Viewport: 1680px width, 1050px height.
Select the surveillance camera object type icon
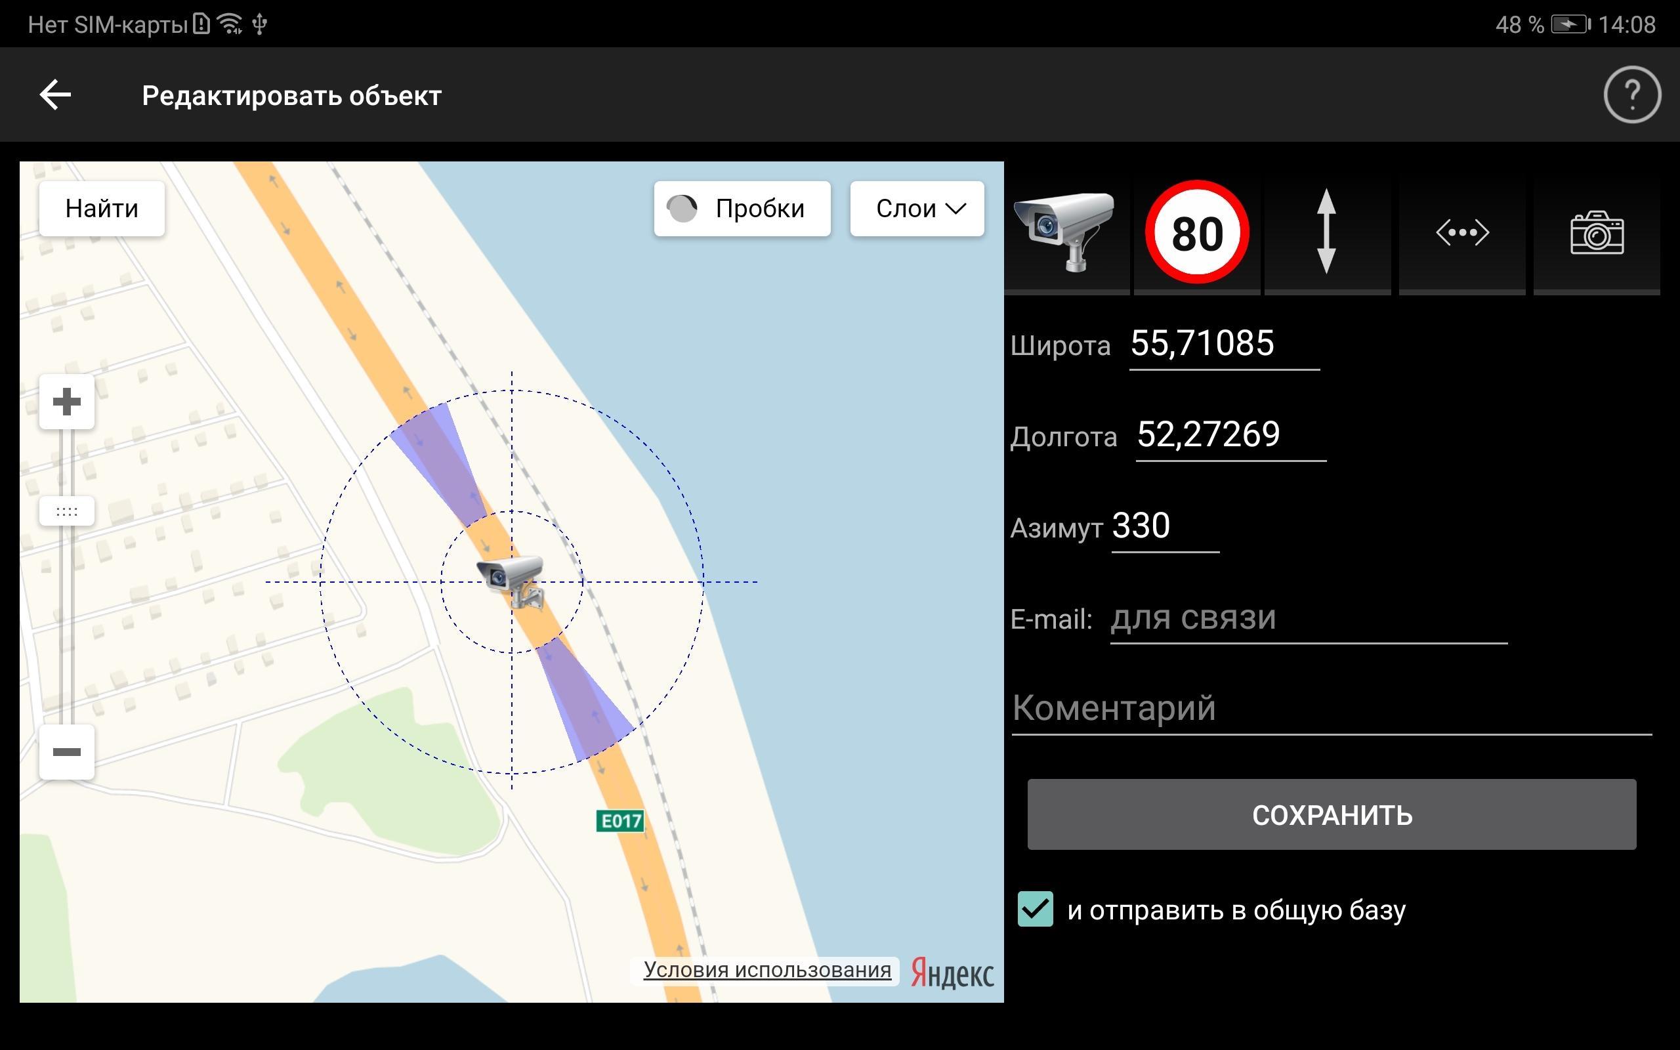(1066, 232)
